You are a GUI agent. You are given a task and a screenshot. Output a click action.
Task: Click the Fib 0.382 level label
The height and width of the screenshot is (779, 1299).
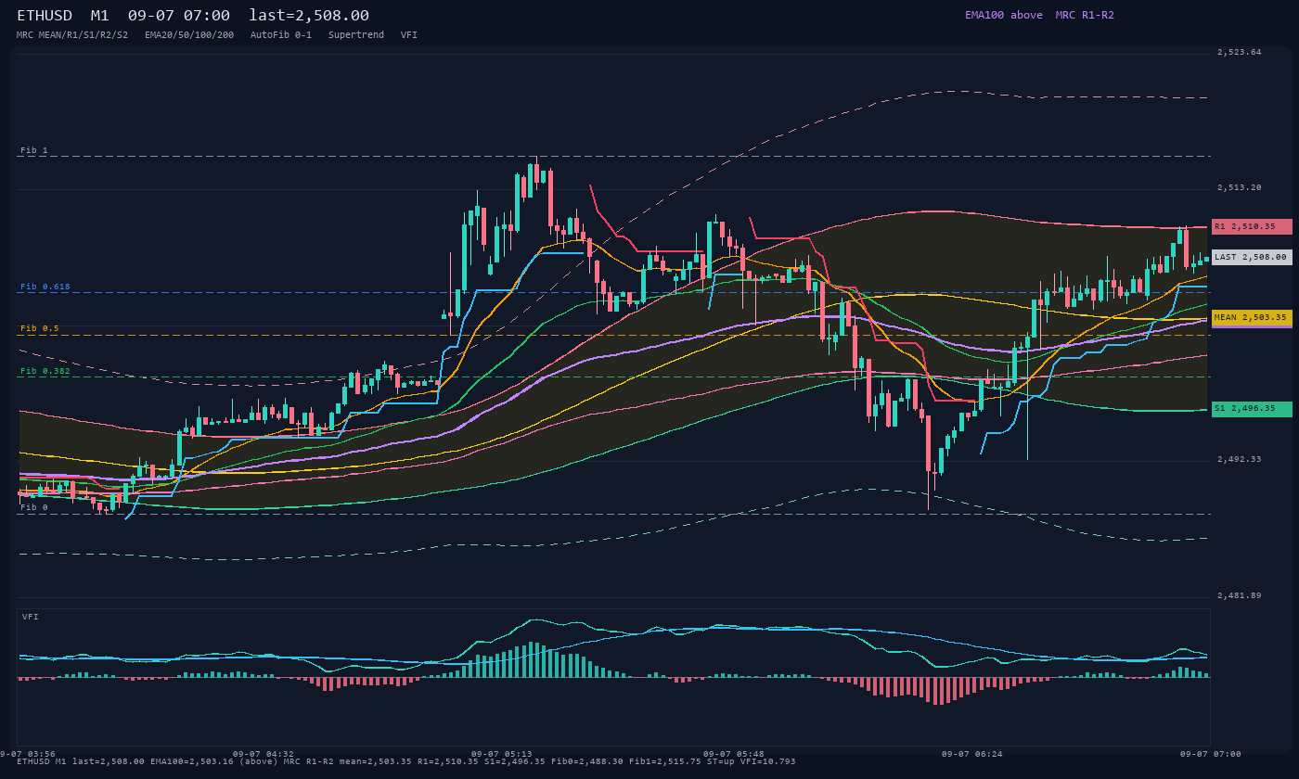(45, 371)
